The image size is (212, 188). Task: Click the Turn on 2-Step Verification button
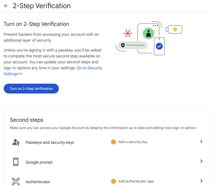31,88
